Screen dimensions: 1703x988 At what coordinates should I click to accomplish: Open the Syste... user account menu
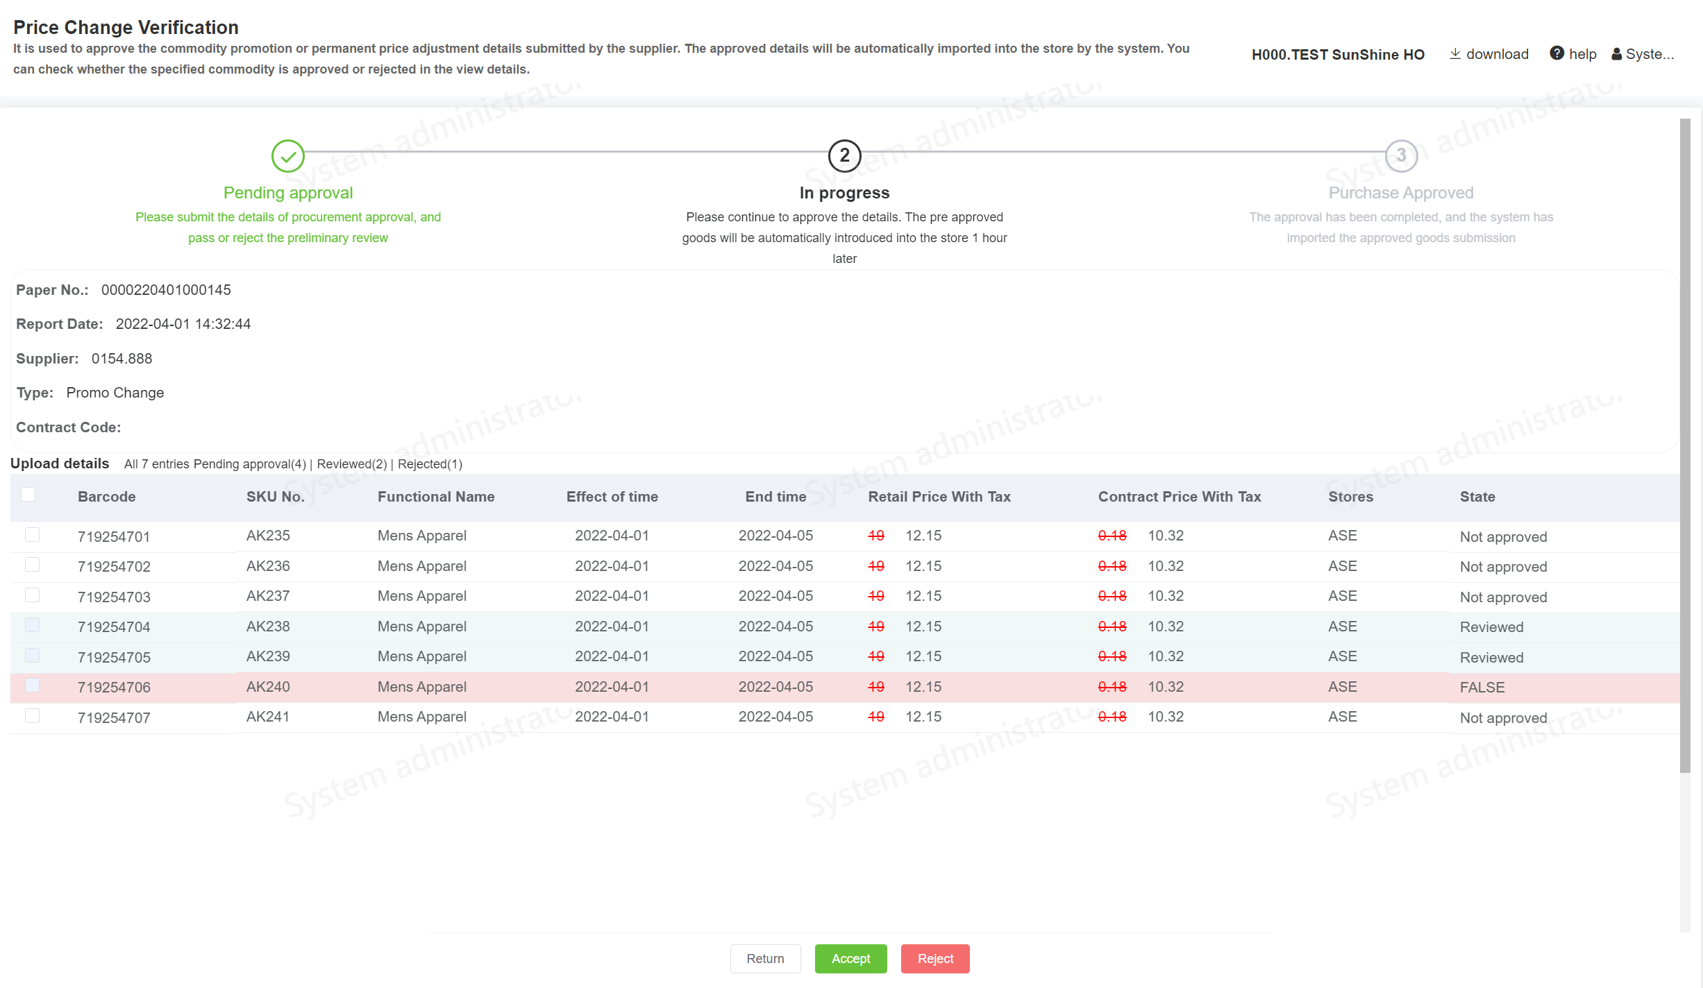tap(1650, 54)
